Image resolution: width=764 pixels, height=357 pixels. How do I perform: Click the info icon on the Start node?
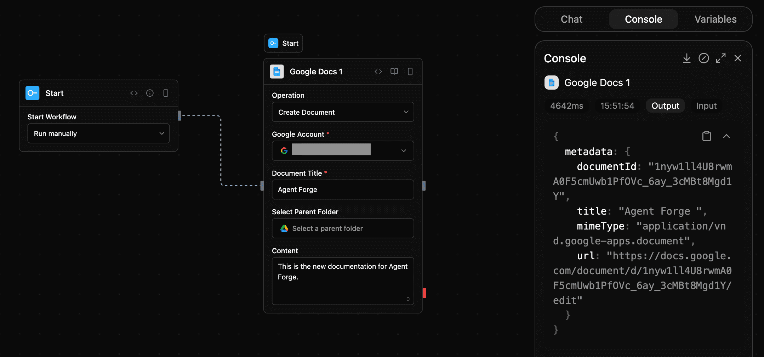coord(150,93)
